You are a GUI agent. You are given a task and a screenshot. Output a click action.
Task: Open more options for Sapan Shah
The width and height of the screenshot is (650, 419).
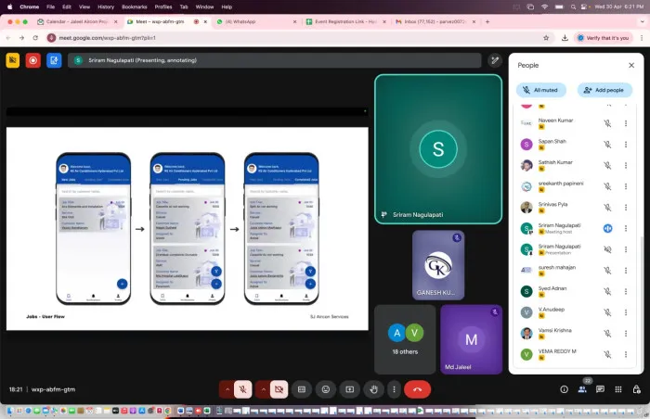[627, 144]
